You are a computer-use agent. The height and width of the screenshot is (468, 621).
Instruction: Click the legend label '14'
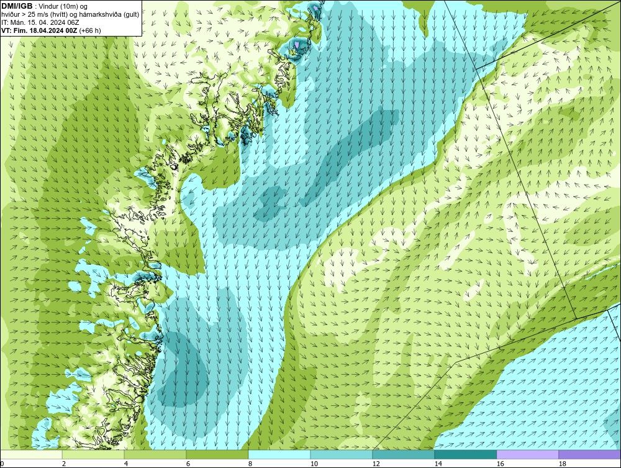[x=438, y=464]
